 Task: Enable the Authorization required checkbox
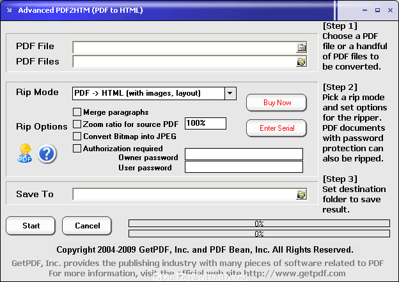point(77,149)
